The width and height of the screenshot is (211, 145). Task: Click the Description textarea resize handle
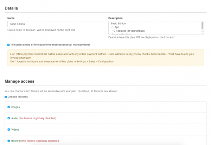click(202, 33)
